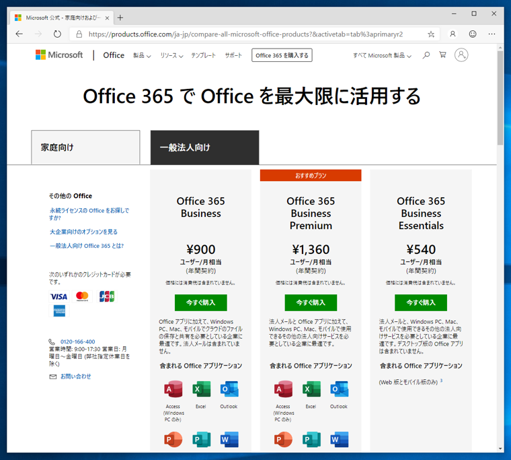Click the American Express card logo

point(59,310)
